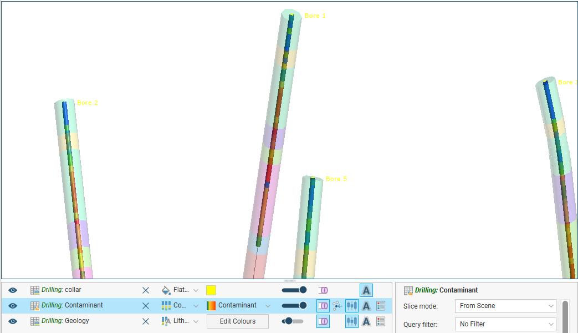Hide the Drilling: collar layer via eye icon

point(13,290)
